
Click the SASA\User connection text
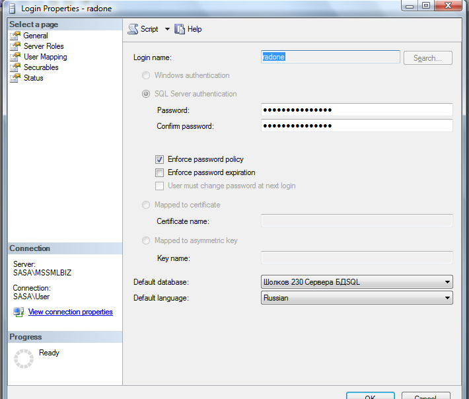pos(32,297)
